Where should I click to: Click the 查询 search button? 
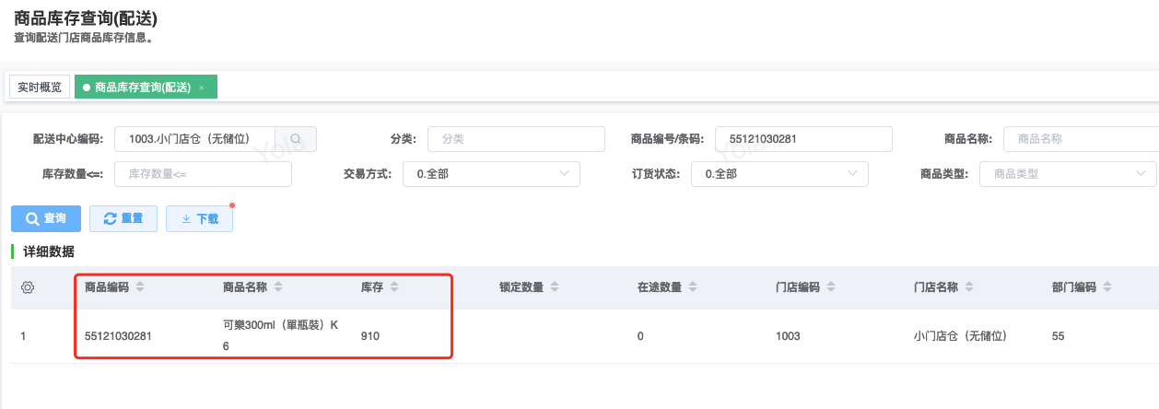tap(46, 218)
